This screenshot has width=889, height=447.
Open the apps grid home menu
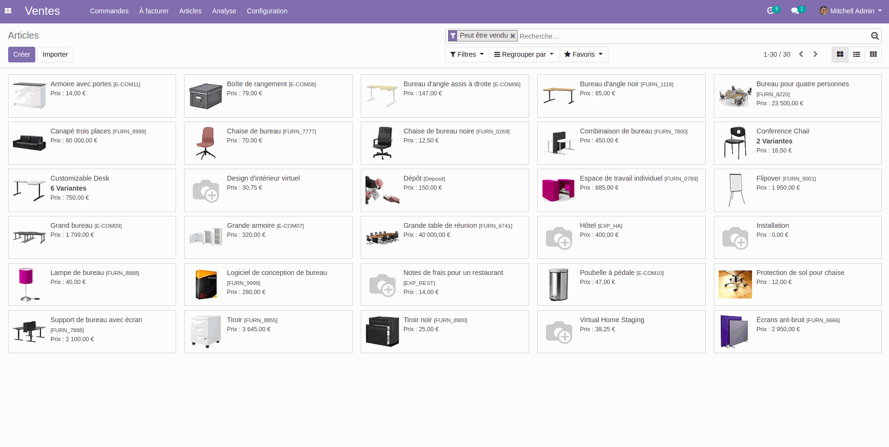coord(8,11)
